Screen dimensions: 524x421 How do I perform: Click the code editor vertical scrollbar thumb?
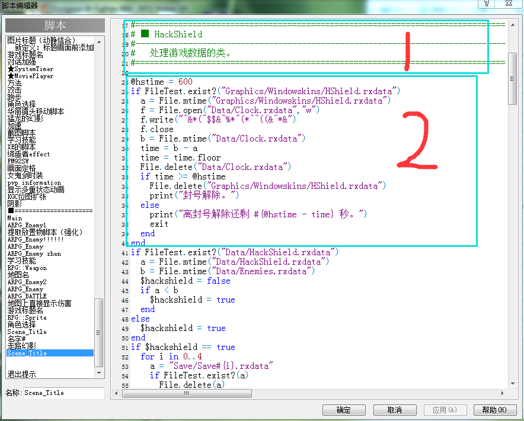[x=512, y=79]
